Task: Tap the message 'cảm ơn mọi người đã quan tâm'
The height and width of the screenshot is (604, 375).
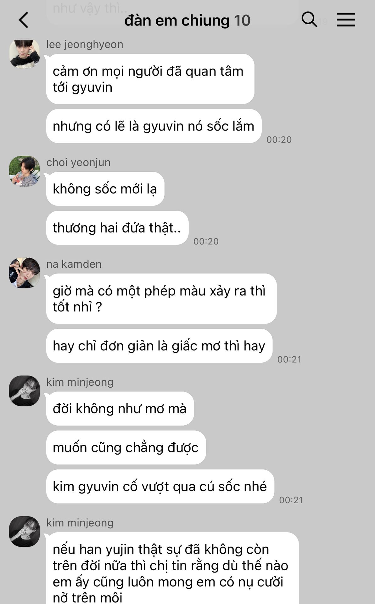Action: click(150, 79)
